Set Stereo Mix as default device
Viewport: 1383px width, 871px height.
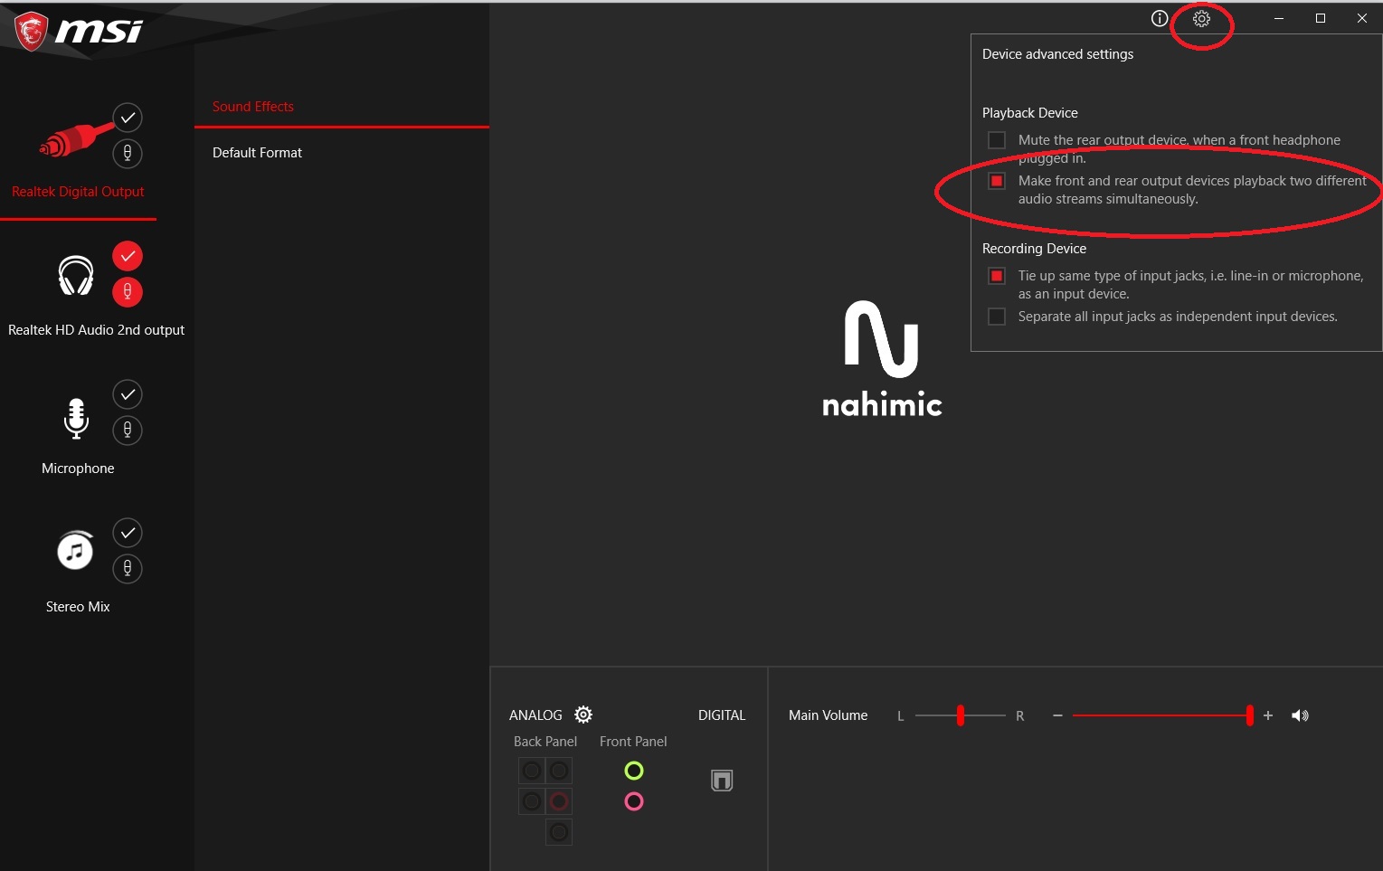pos(128,533)
